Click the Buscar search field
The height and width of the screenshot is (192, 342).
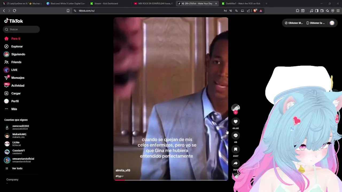point(21,29)
